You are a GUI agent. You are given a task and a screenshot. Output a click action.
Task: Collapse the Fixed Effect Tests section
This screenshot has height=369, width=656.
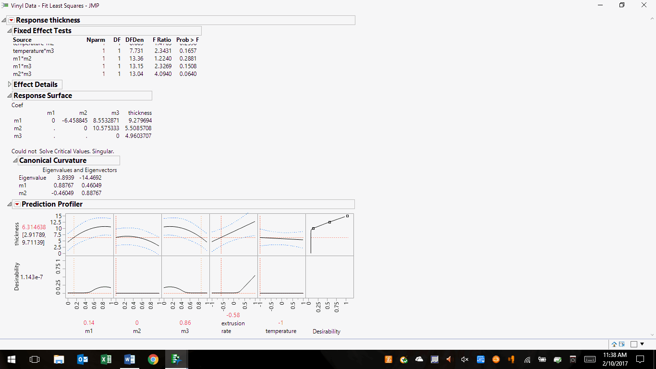(x=10, y=31)
